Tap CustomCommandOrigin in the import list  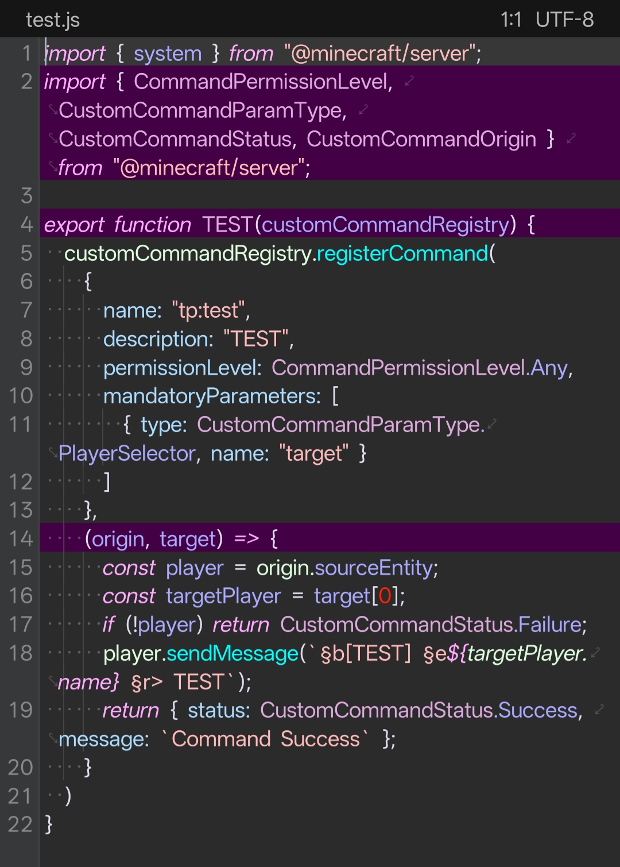tap(421, 139)
